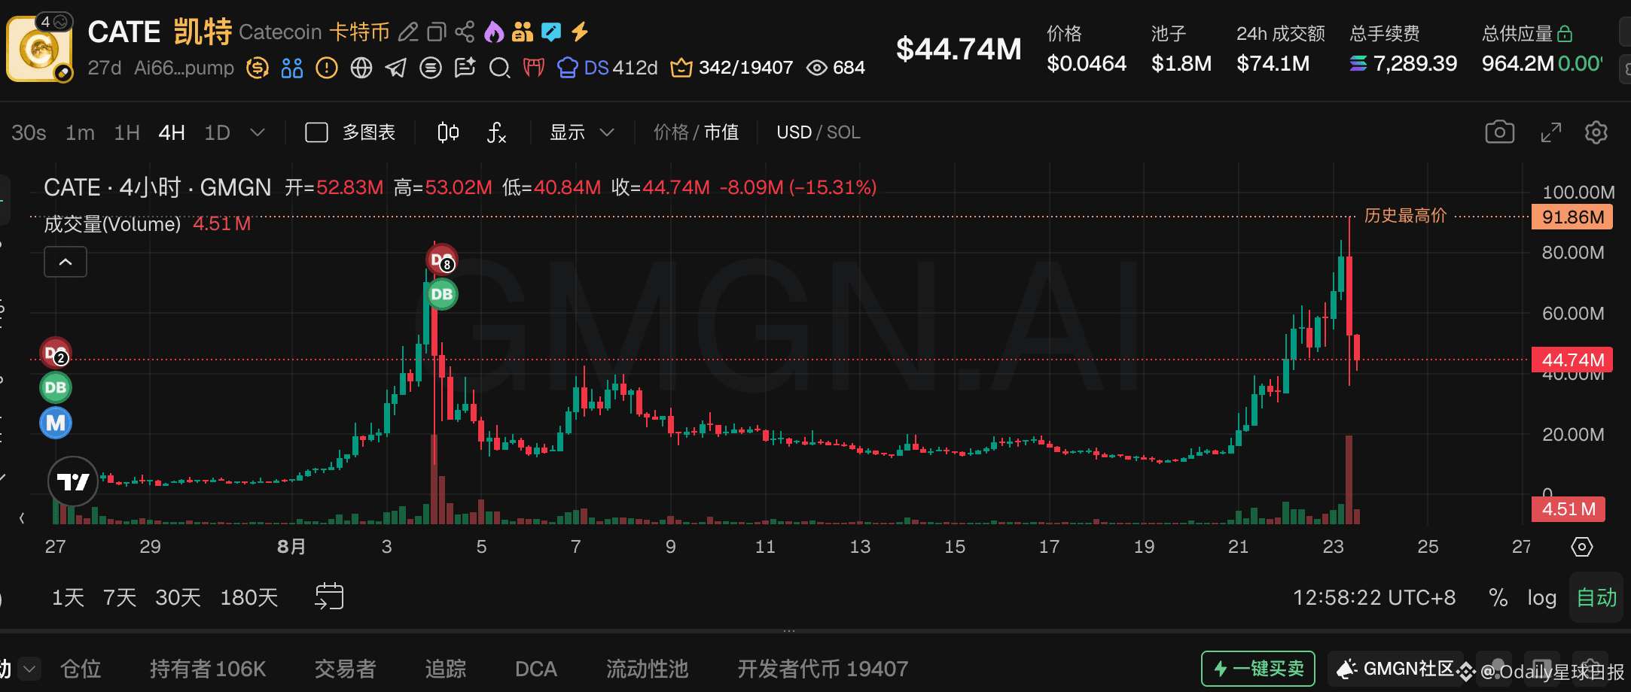The height and width of the screenshot is (692, 1631).
Task: Open the 流动性池 tab
Action: [x=648, y=669]
